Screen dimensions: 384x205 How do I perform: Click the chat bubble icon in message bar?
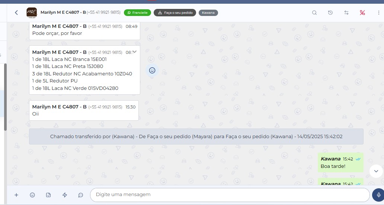pyautogui.click(x=80, y=195)
